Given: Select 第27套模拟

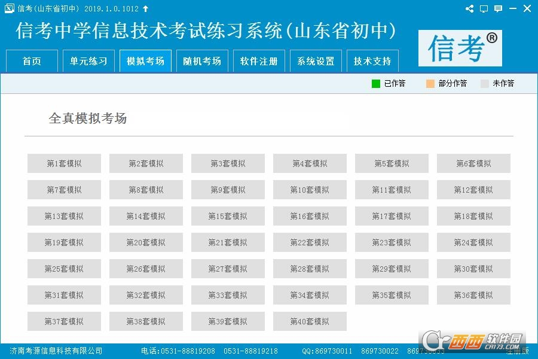Looking at the screenshot, I should point(228,269).
